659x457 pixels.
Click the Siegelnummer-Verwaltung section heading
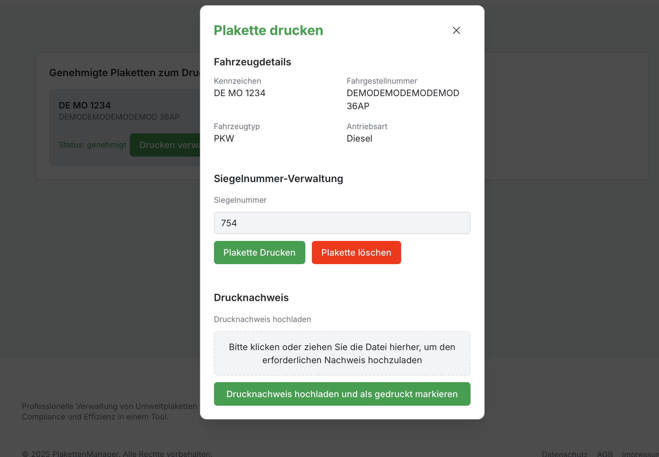[278, 178]
